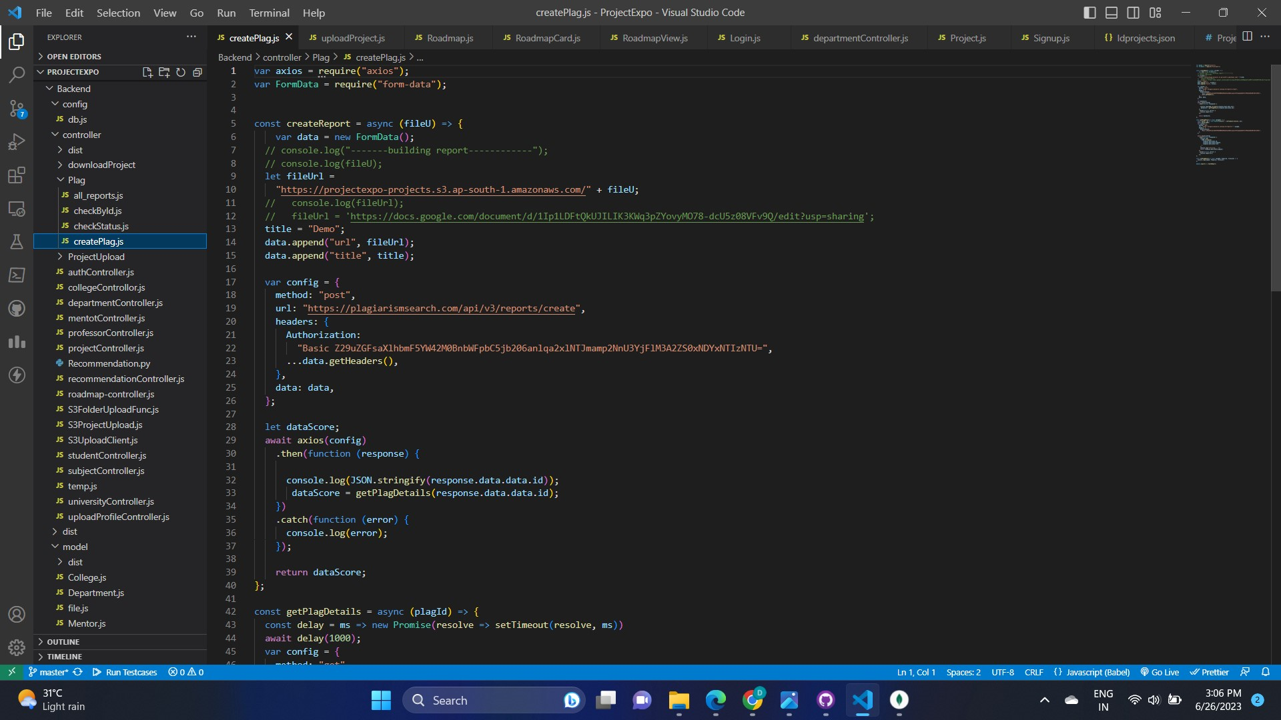Open the Search view in sidebar
The width and height of the screenshot is (1281, 720).
(17, 75)
